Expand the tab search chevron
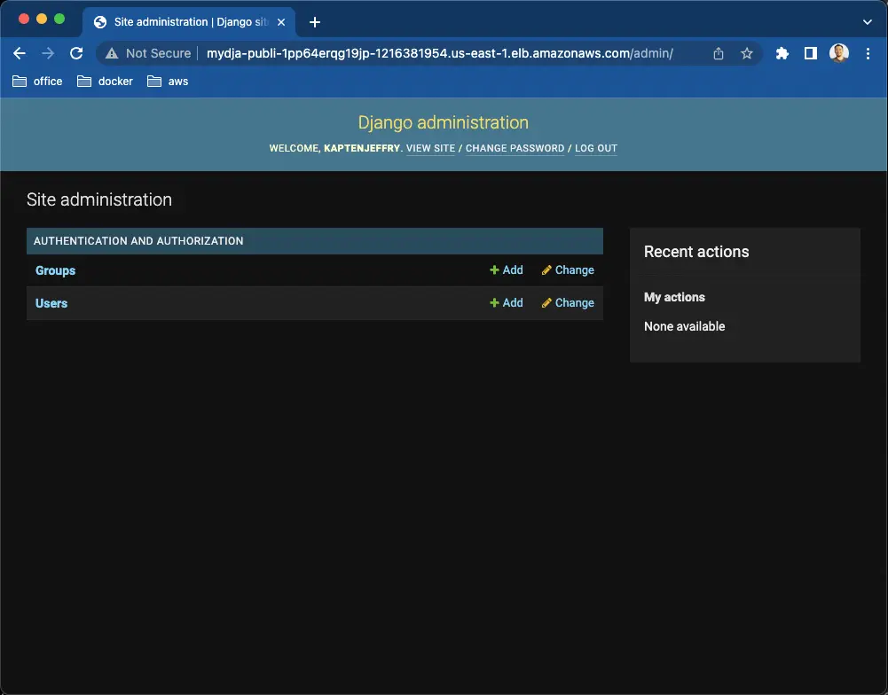Screen dimensions: 888x695 pos(867,22)
